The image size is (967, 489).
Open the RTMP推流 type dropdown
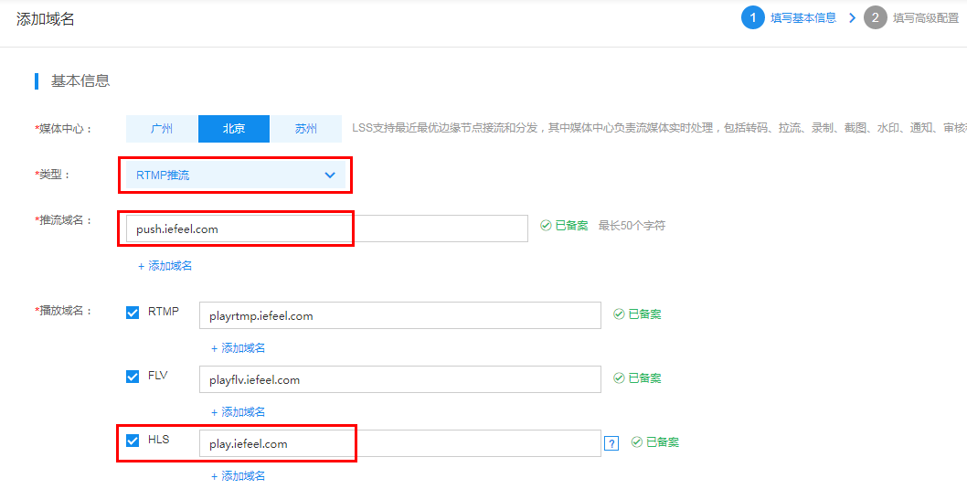point(234,175)
